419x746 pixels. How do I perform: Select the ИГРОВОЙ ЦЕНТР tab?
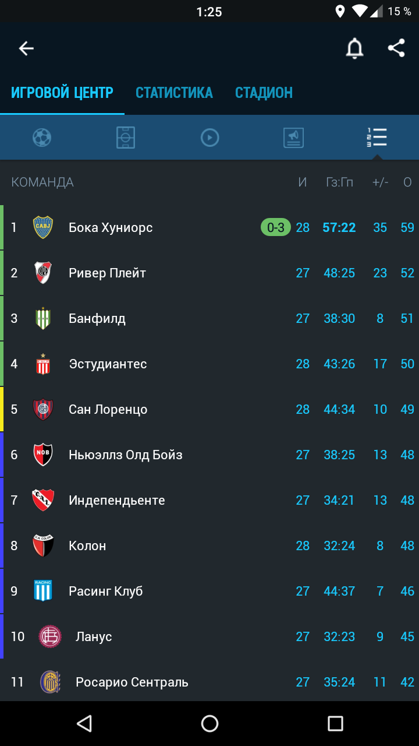pyautogui.click(x=62, y=93)
